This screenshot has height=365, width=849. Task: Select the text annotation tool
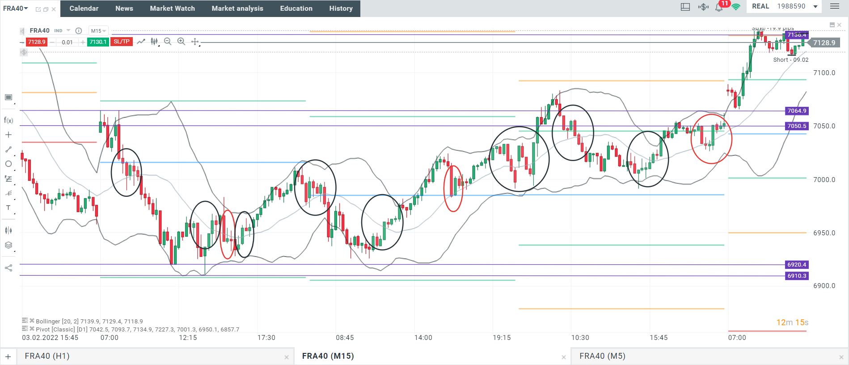pos(8,208)
